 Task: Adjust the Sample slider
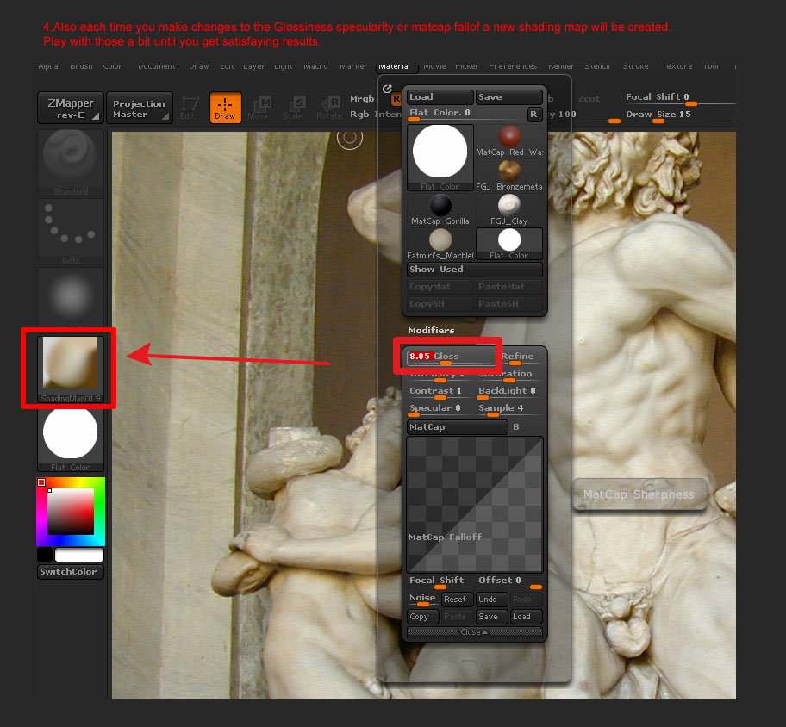tap(508, 409)
